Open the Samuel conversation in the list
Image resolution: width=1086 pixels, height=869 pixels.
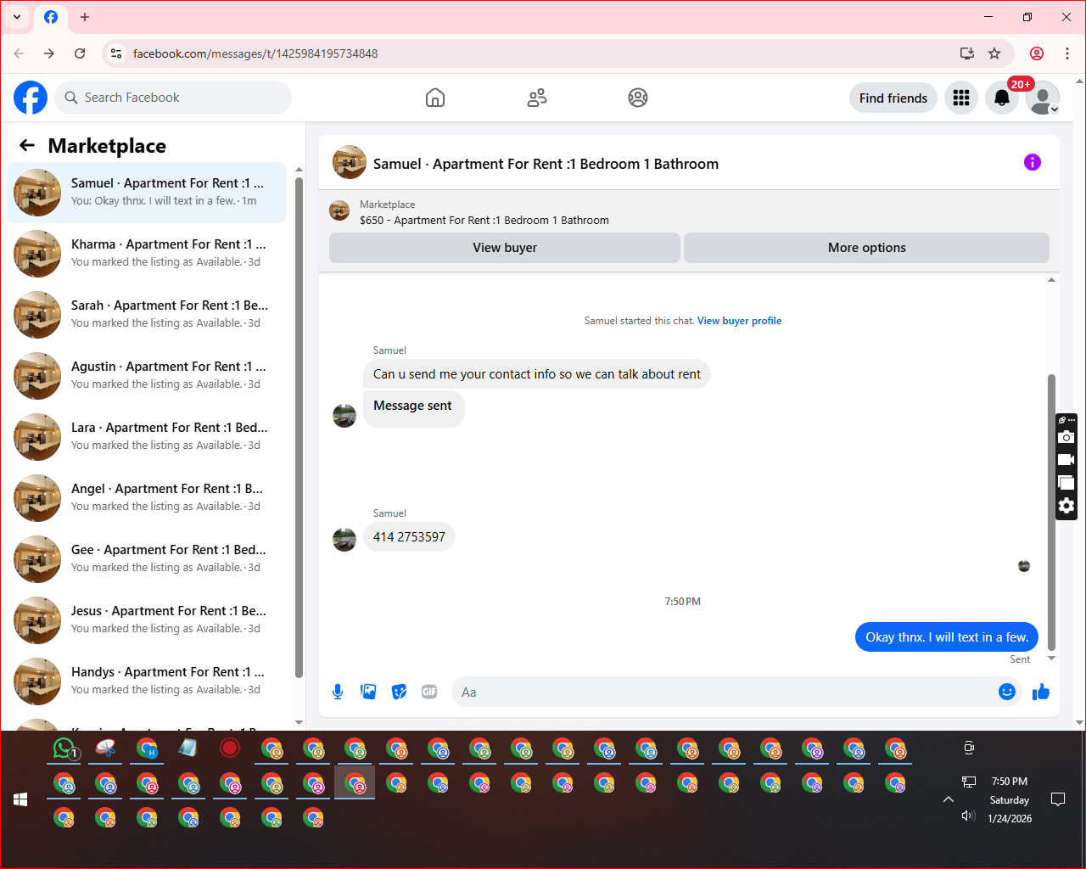click(146, 193)
